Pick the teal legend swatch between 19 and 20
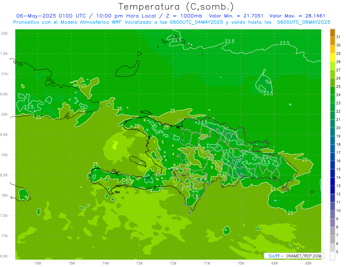346x267 pixels. click(332, 132)
